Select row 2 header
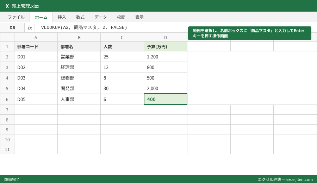317x183 pixels. pyautogui.click(x=7, y=57)
